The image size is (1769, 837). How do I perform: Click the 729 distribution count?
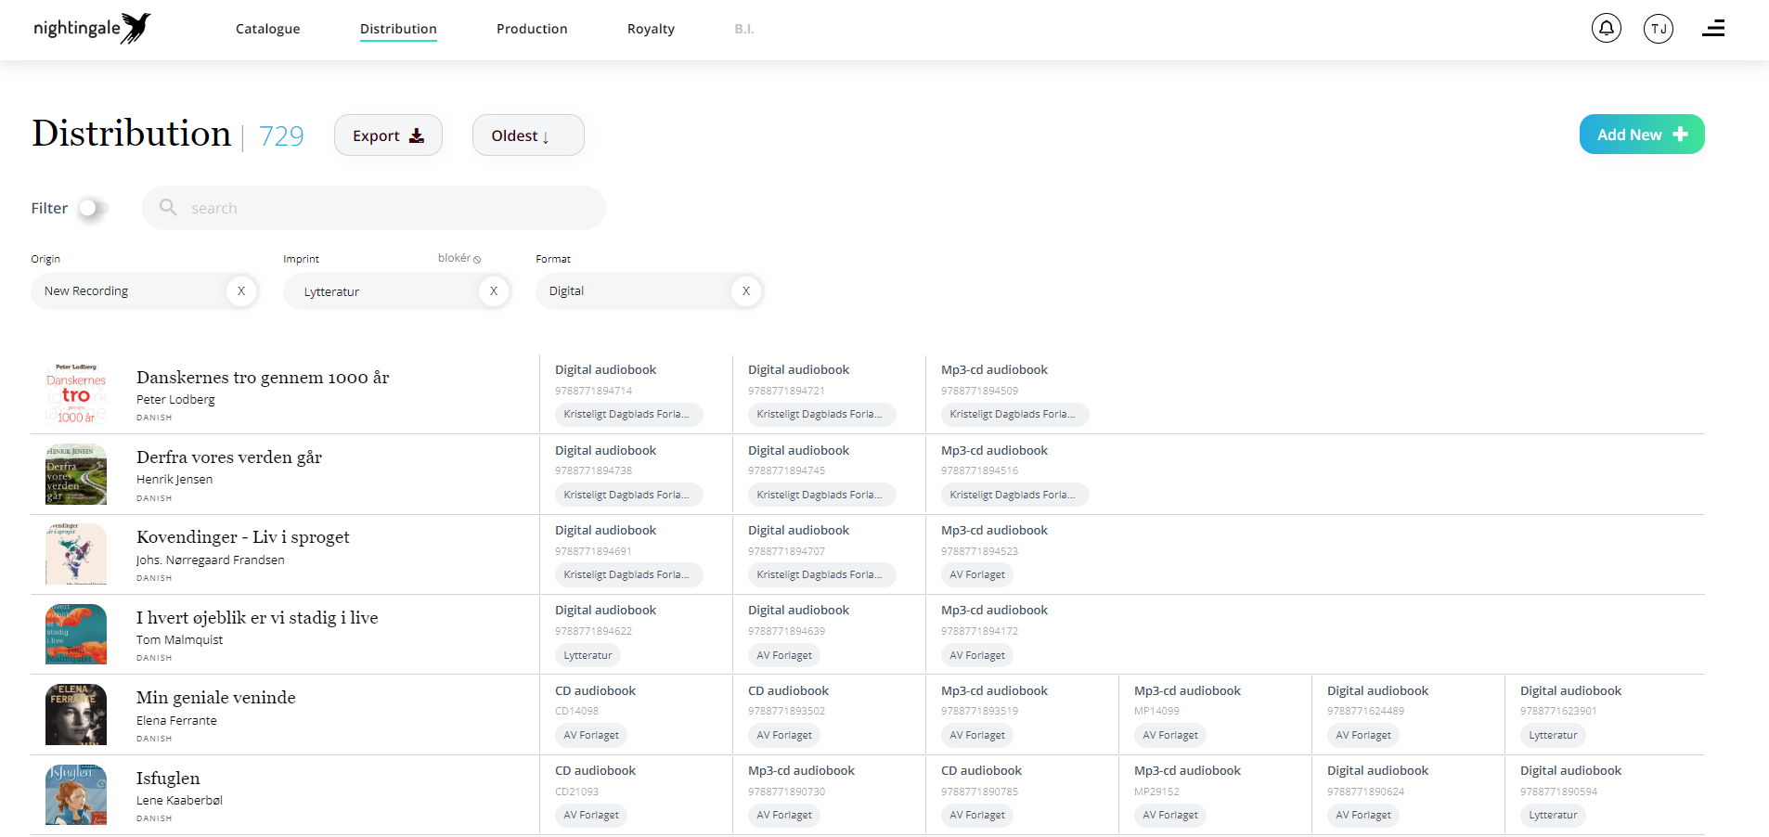click(281, 136)
